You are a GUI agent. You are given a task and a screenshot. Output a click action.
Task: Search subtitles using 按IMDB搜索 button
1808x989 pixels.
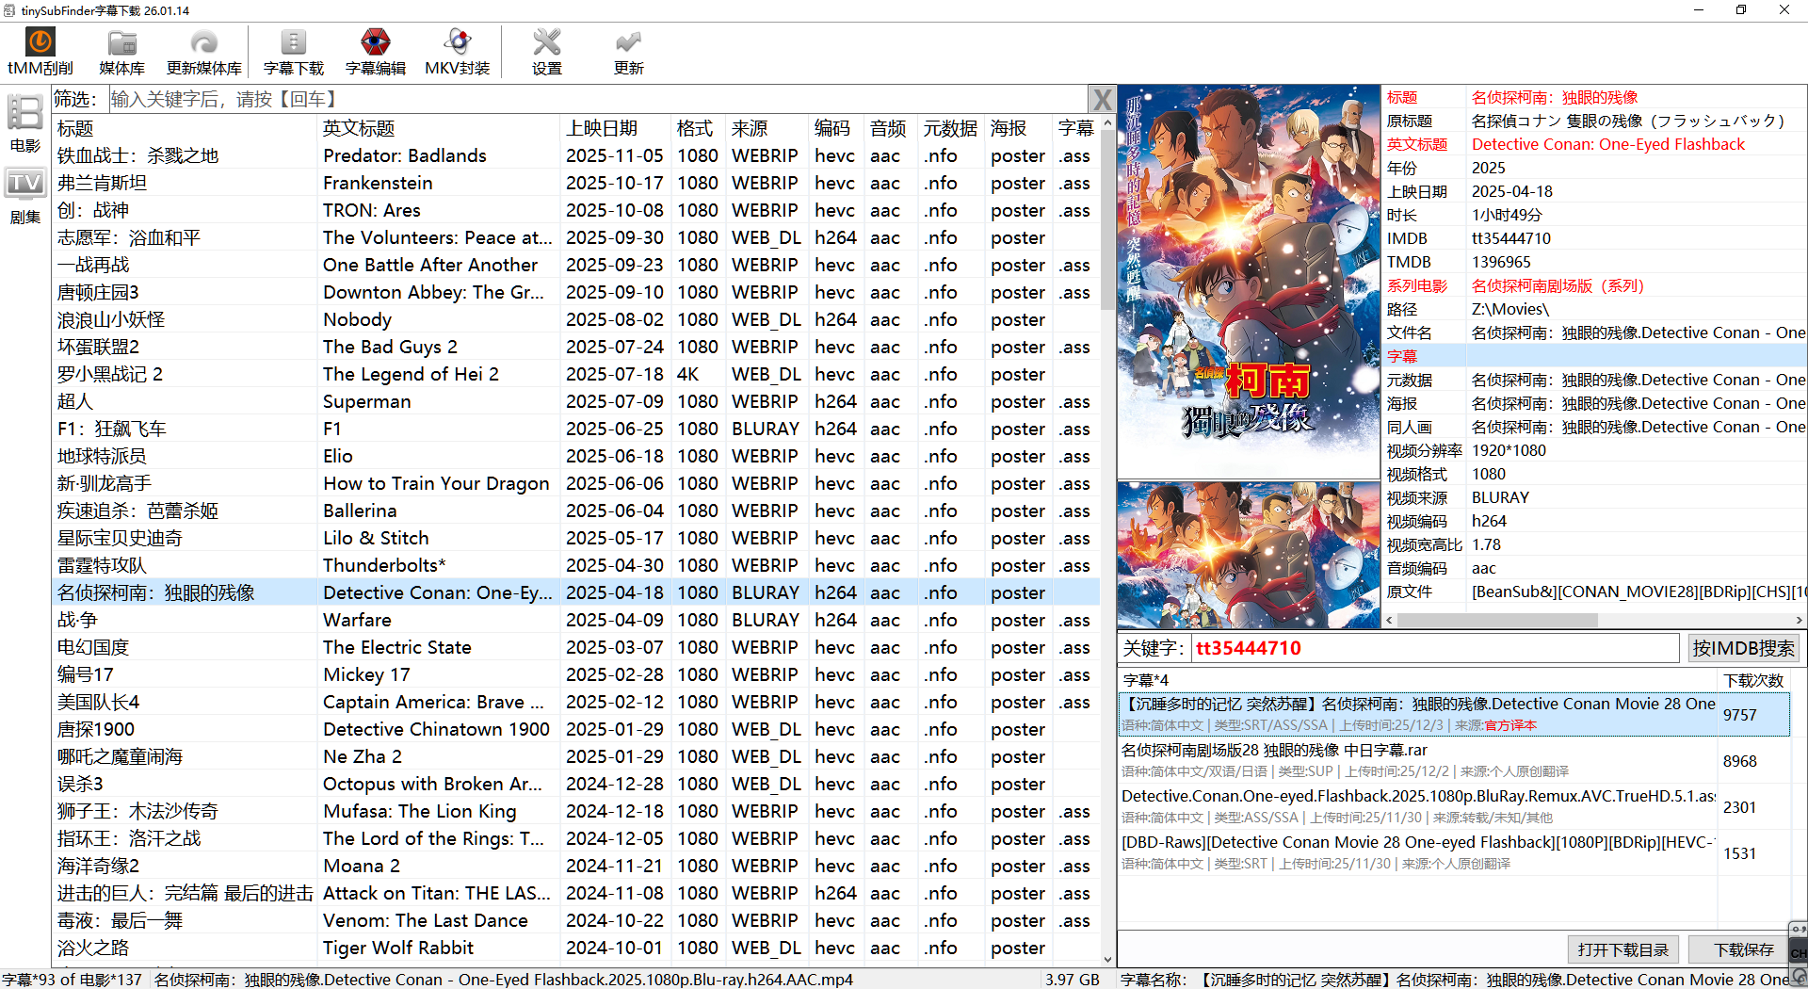pos(1743,648)
